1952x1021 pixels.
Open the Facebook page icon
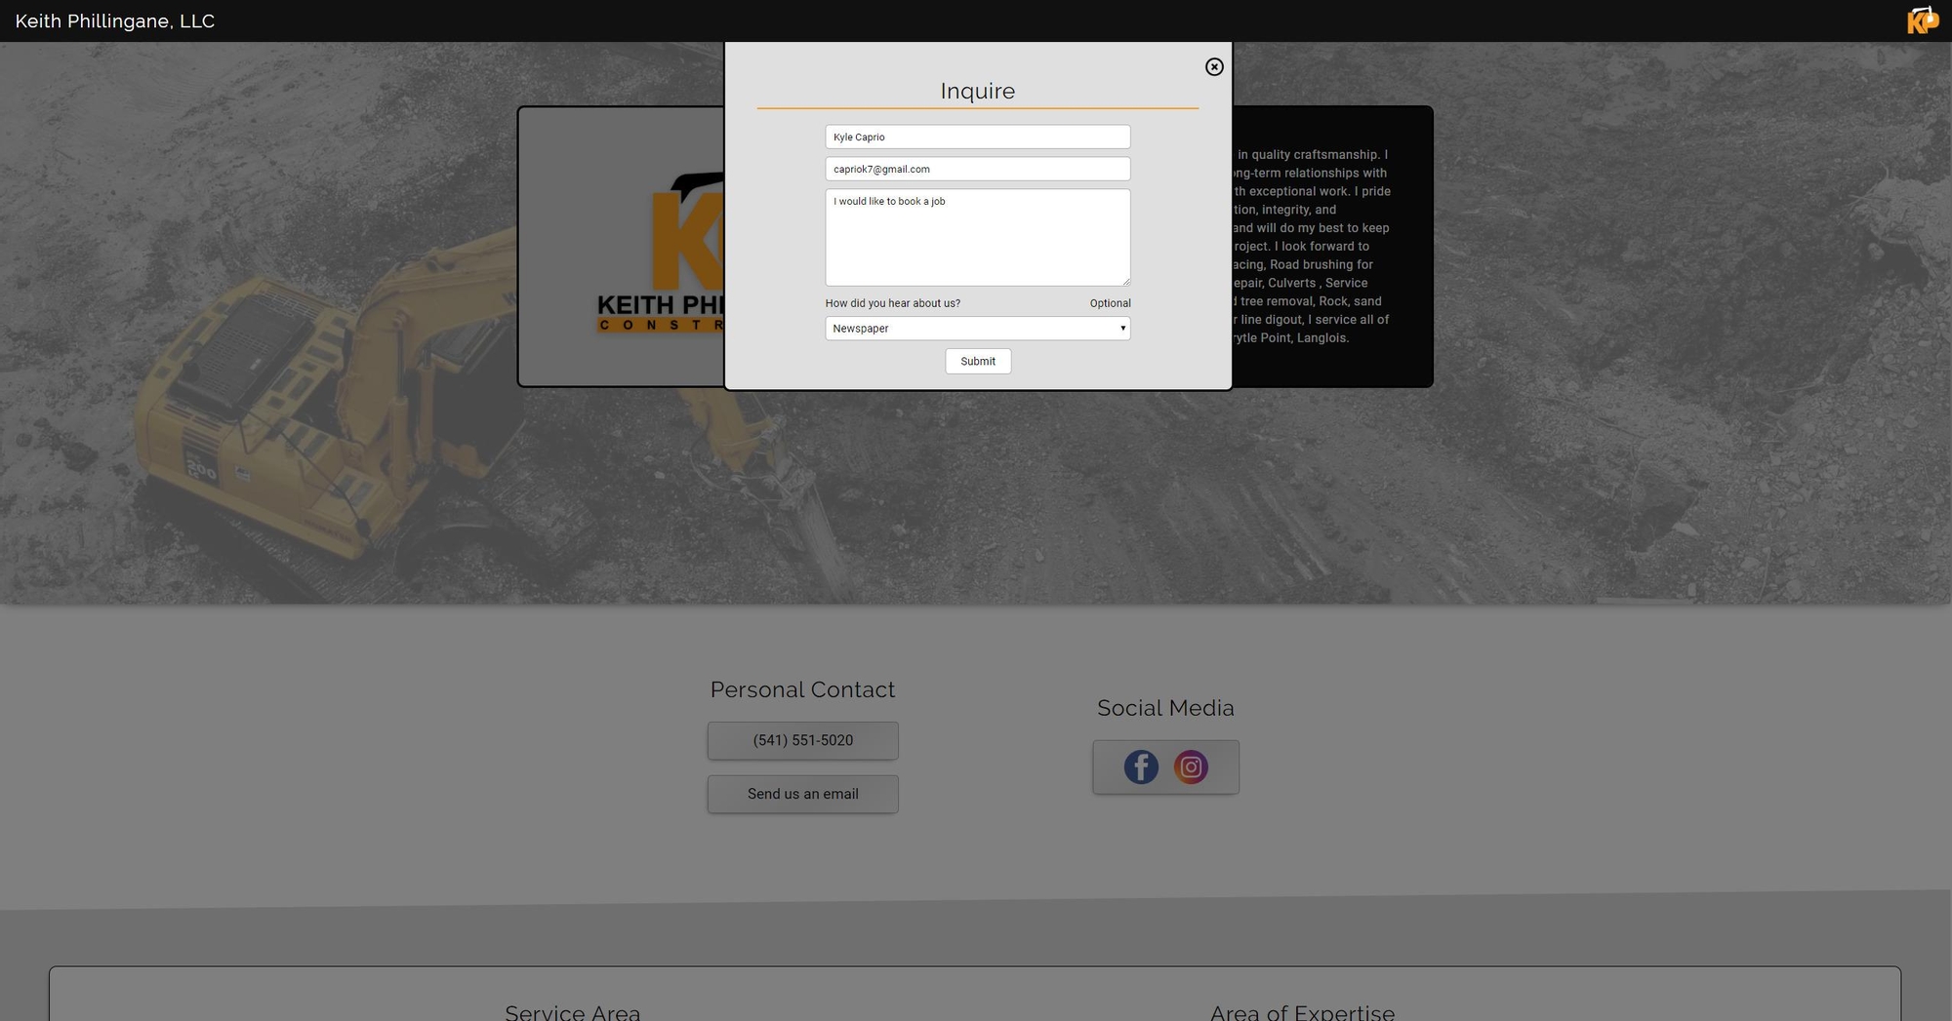(x=1140, y=767)
